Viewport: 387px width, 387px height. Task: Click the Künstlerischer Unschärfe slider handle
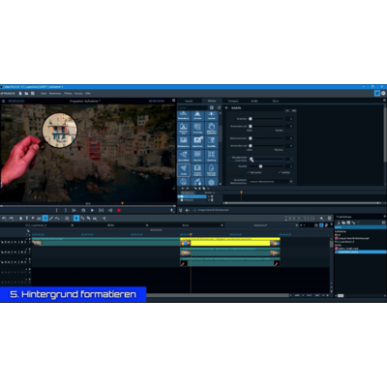252,159
